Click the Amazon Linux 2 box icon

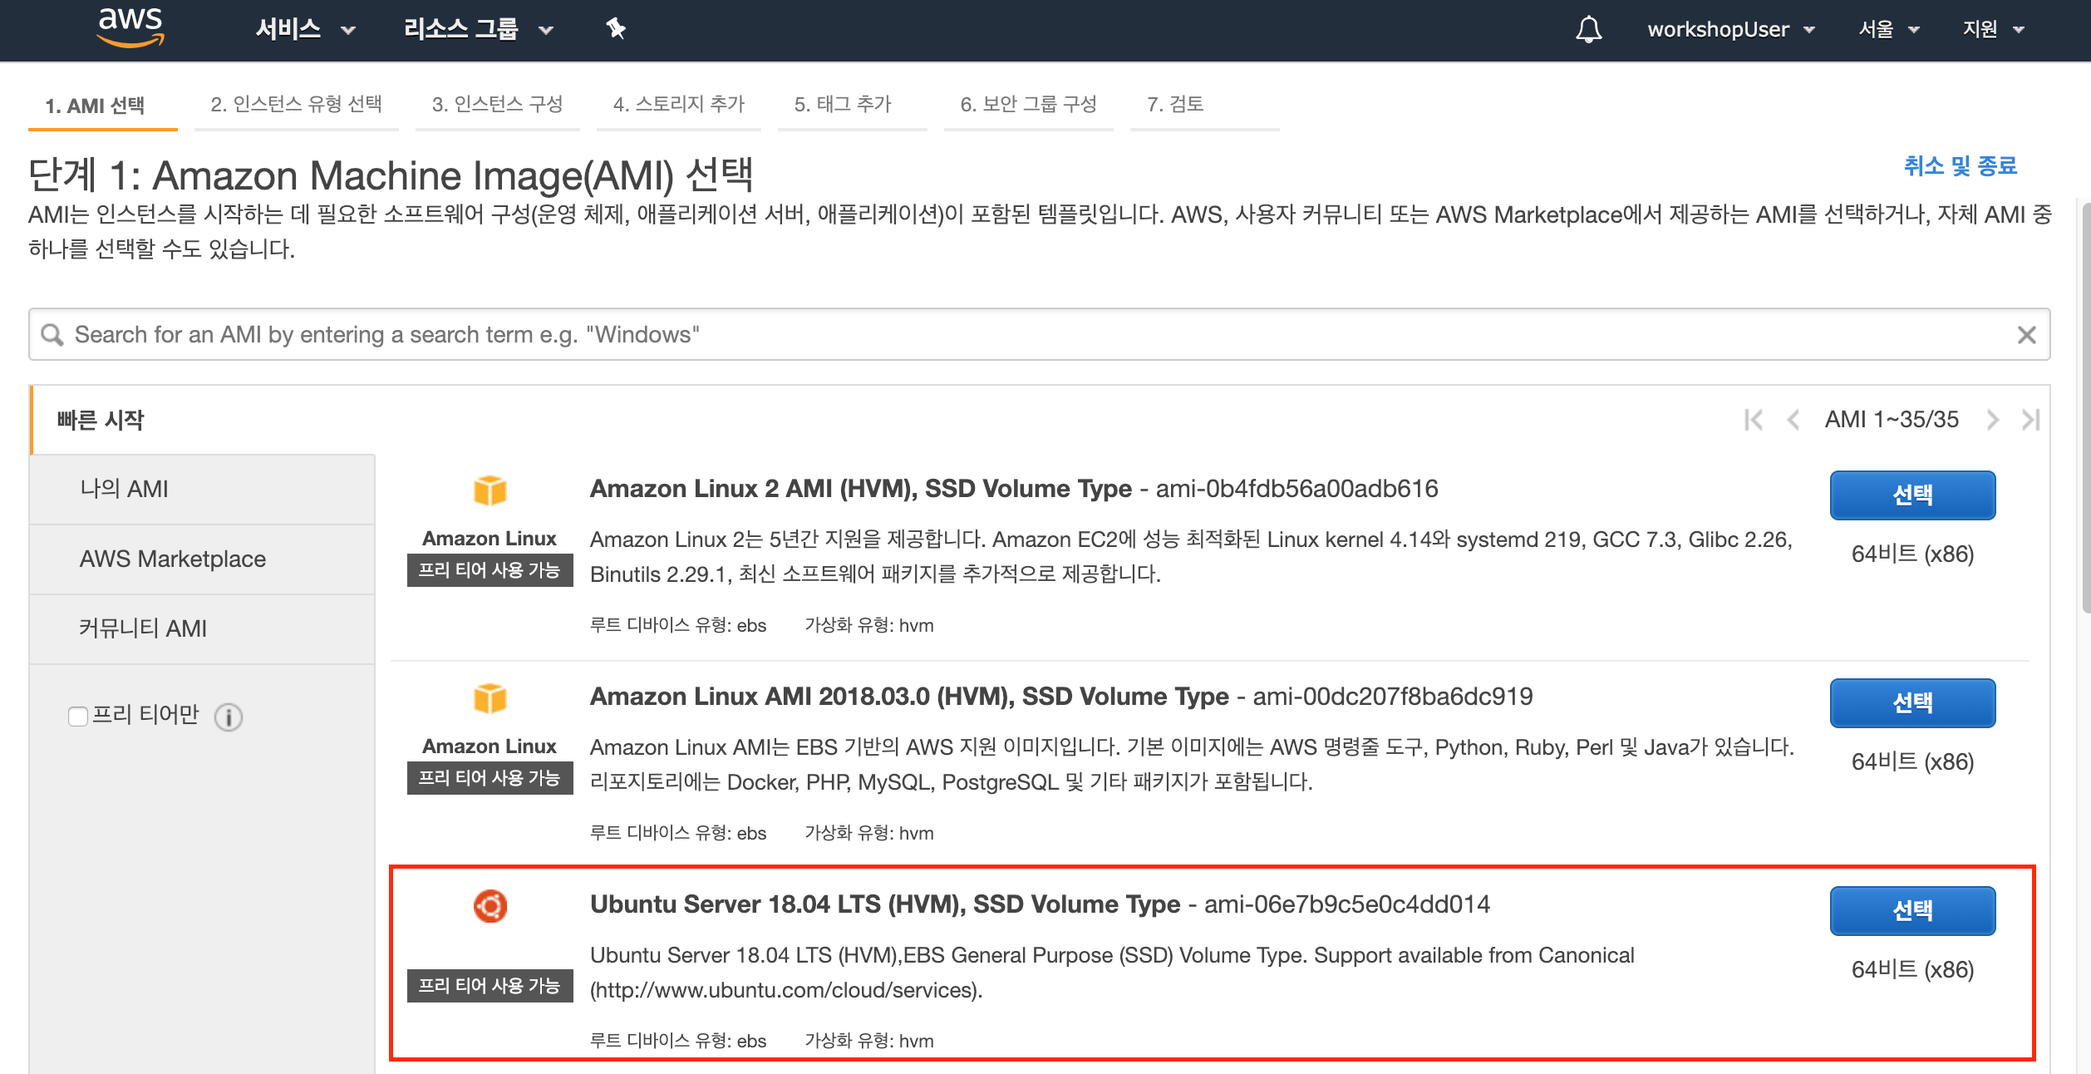490,490
